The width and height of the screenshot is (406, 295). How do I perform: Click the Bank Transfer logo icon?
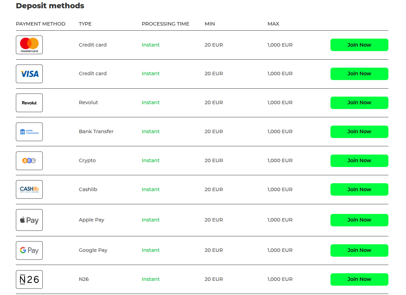tap(29, 132)
